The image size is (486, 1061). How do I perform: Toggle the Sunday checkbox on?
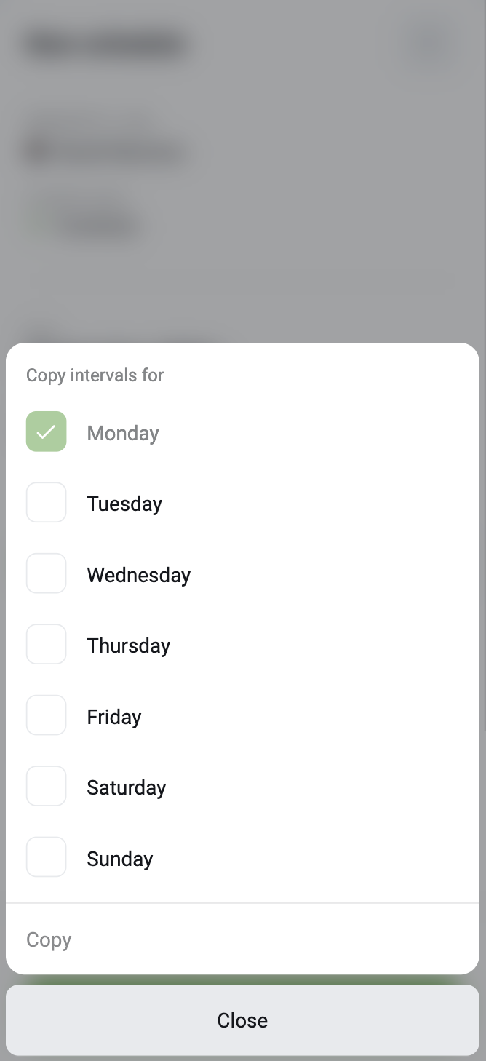pyautogui.click(x=47, y=857)
